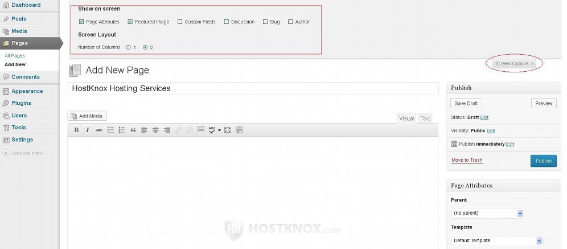Open the Parent page dropdown
This screenshot has width=567, height=249.
[487, 213]
